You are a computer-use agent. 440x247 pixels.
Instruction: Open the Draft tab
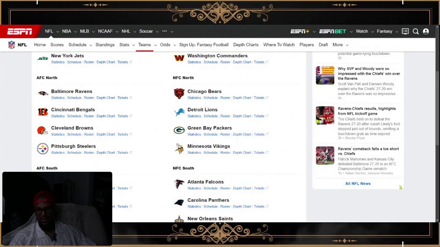coord(323,45)
